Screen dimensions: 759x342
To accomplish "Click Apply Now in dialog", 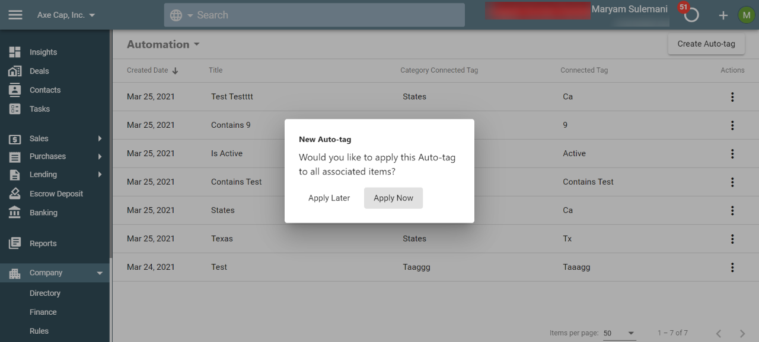I will pyautogui.click(x=393, y=198).
